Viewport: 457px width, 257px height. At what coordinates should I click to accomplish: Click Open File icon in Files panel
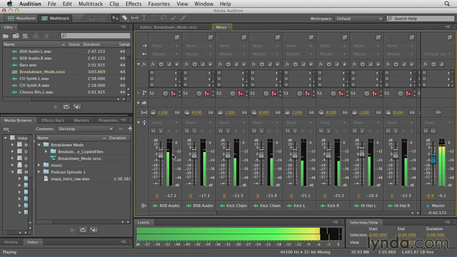6,36
